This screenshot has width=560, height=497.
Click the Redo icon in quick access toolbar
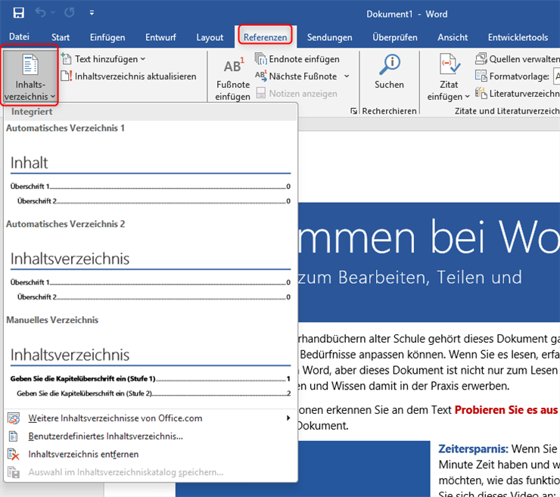[70, 13]
